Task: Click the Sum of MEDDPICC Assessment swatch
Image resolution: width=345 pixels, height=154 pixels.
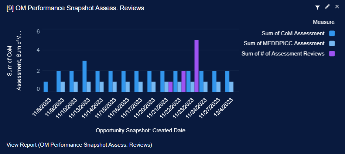Action: (x=332, y=43)
